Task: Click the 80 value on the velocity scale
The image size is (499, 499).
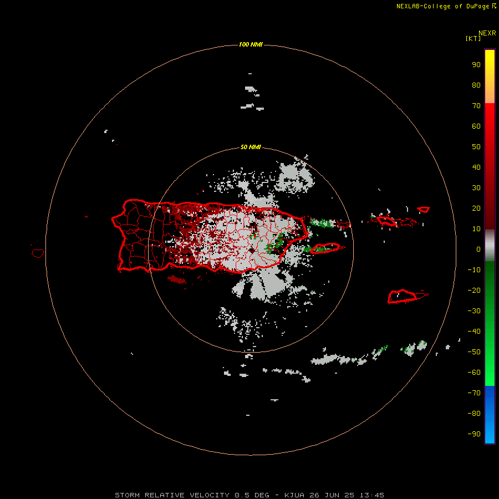Action: (x=476, y=85)
